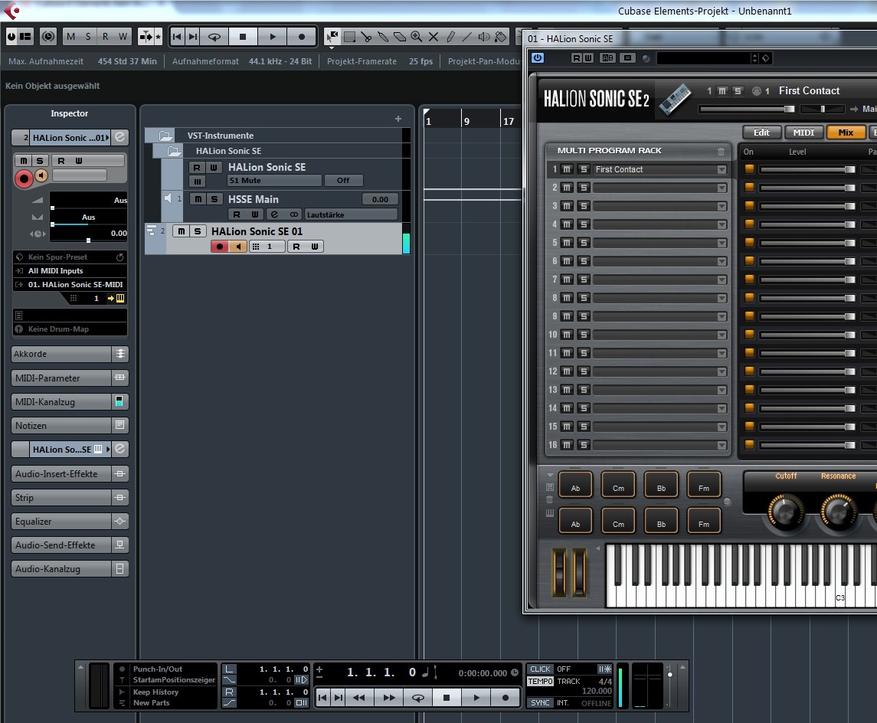
Task: Select the Draw pencil tool
Action: pos(450,37)
